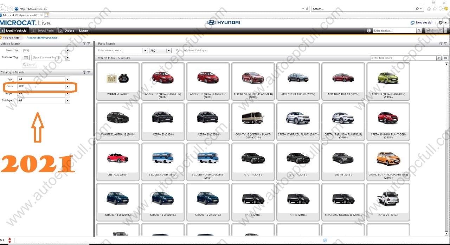Click the Transfer button
The height and width of the screenshot is (245, 450).
coord(434,31)
